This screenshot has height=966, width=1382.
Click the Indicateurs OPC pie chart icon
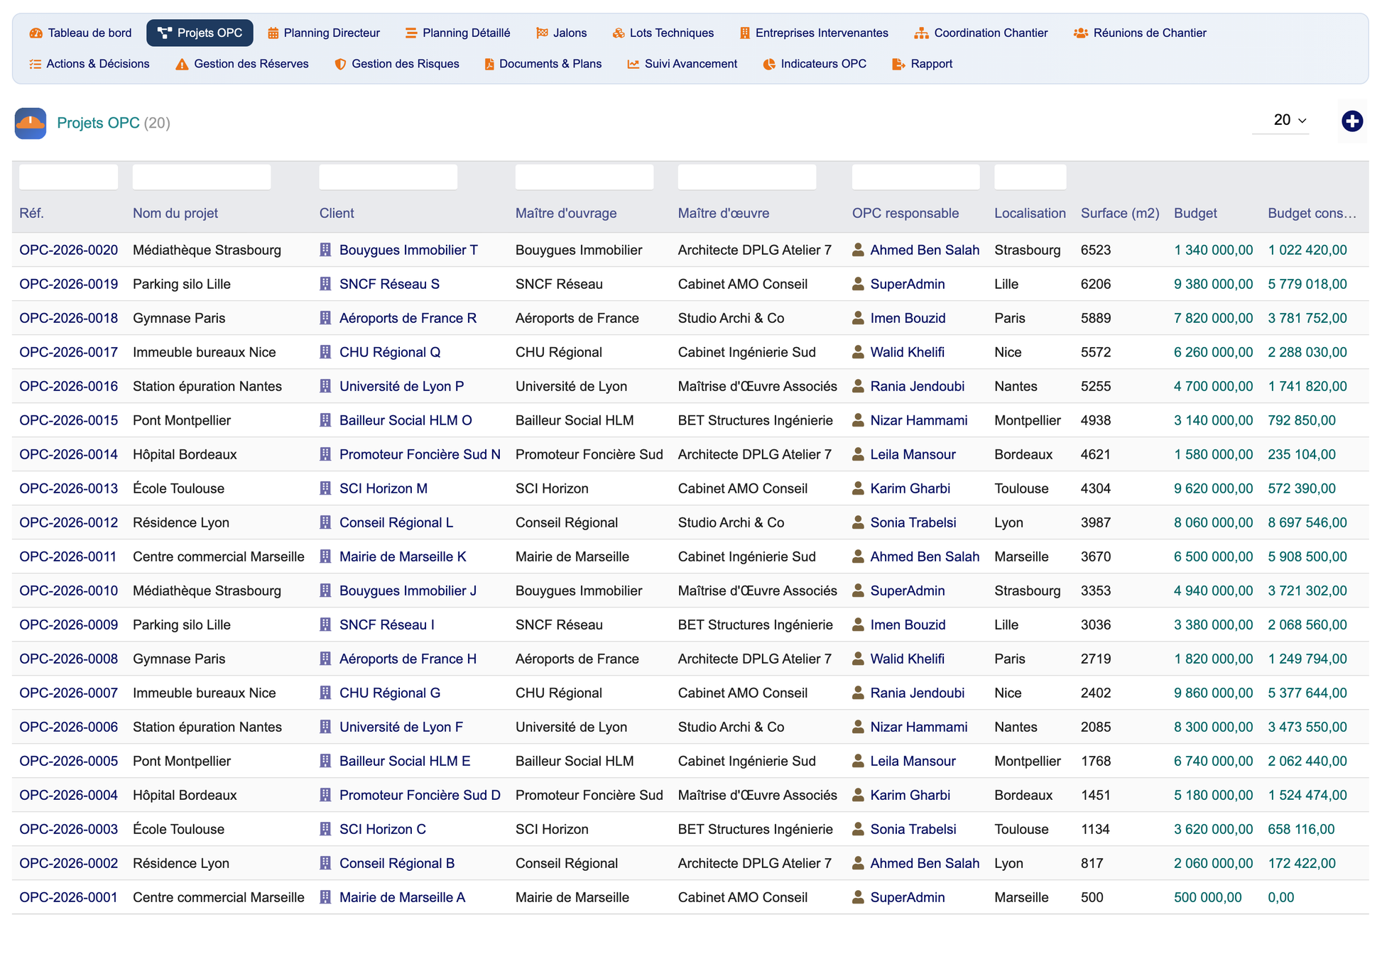pos(769,64)
